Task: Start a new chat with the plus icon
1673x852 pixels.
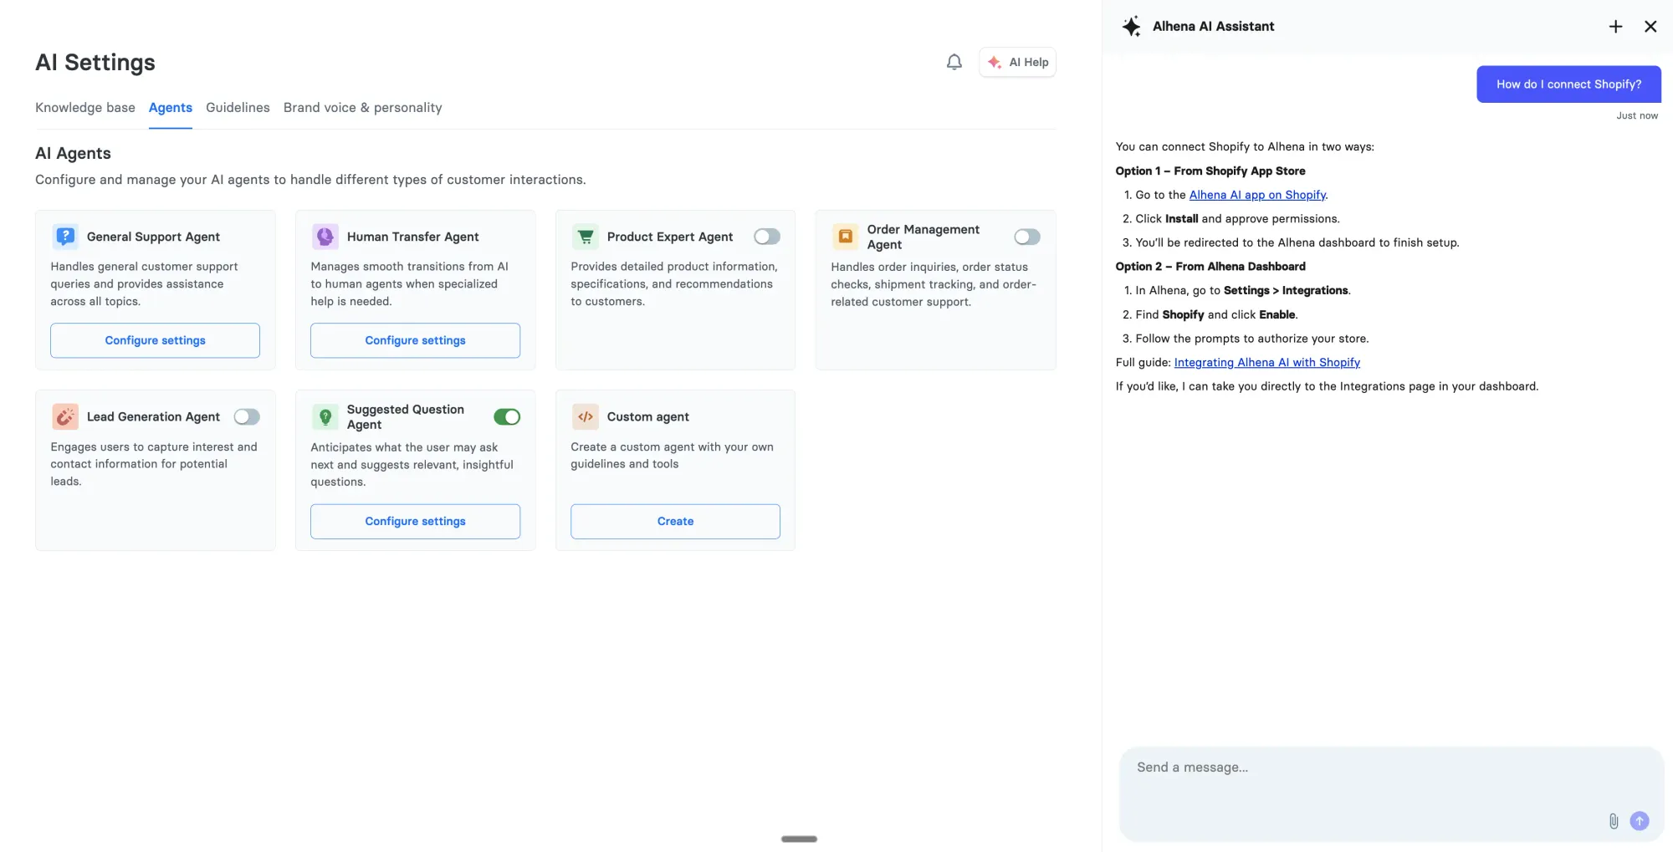Action: coord(1615,26)
